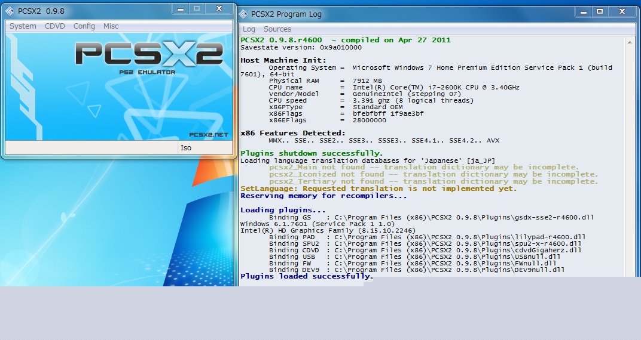Click the PCSX2 0.9.8 window title icon

click(x=10, y=11)
